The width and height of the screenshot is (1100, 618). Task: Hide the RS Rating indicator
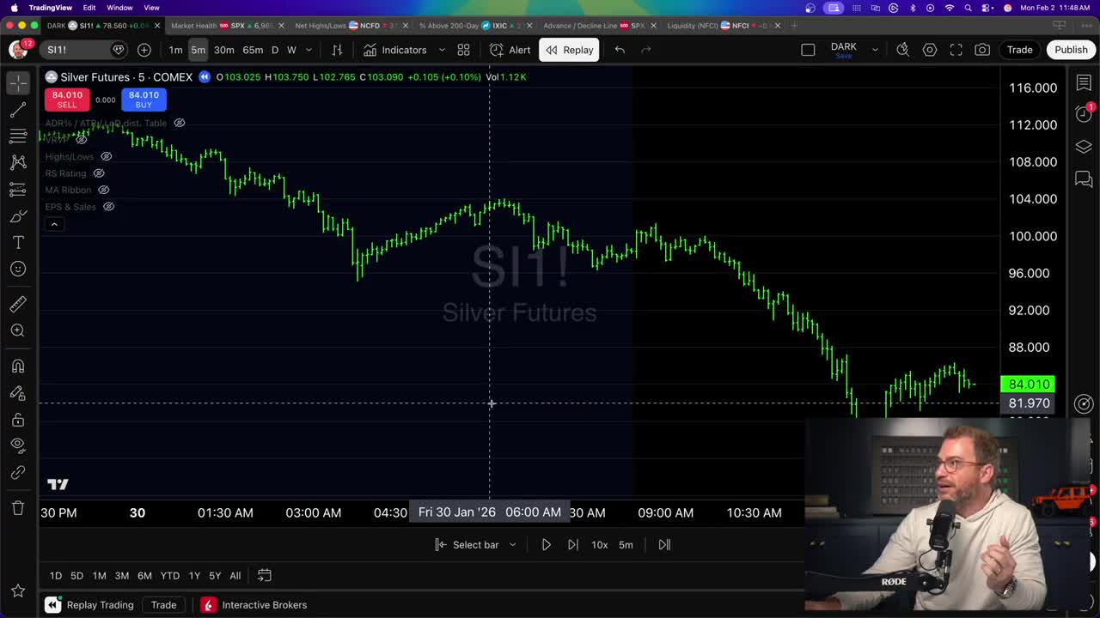[x=98, y=173]
